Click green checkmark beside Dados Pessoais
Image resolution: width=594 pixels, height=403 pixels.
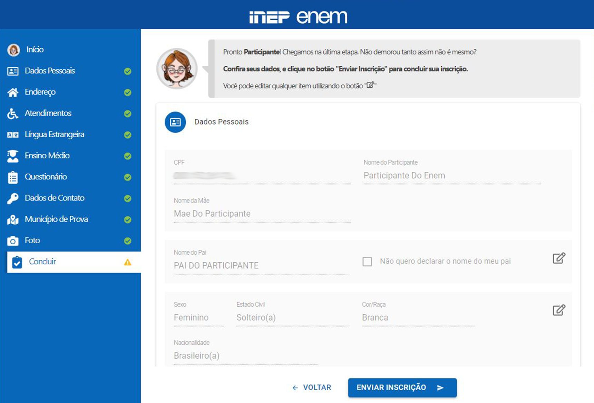point(128,71)
